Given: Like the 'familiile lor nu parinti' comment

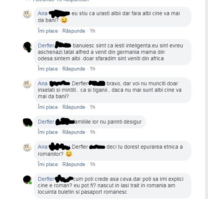Looking at the screenshot, I should point(48,132).
